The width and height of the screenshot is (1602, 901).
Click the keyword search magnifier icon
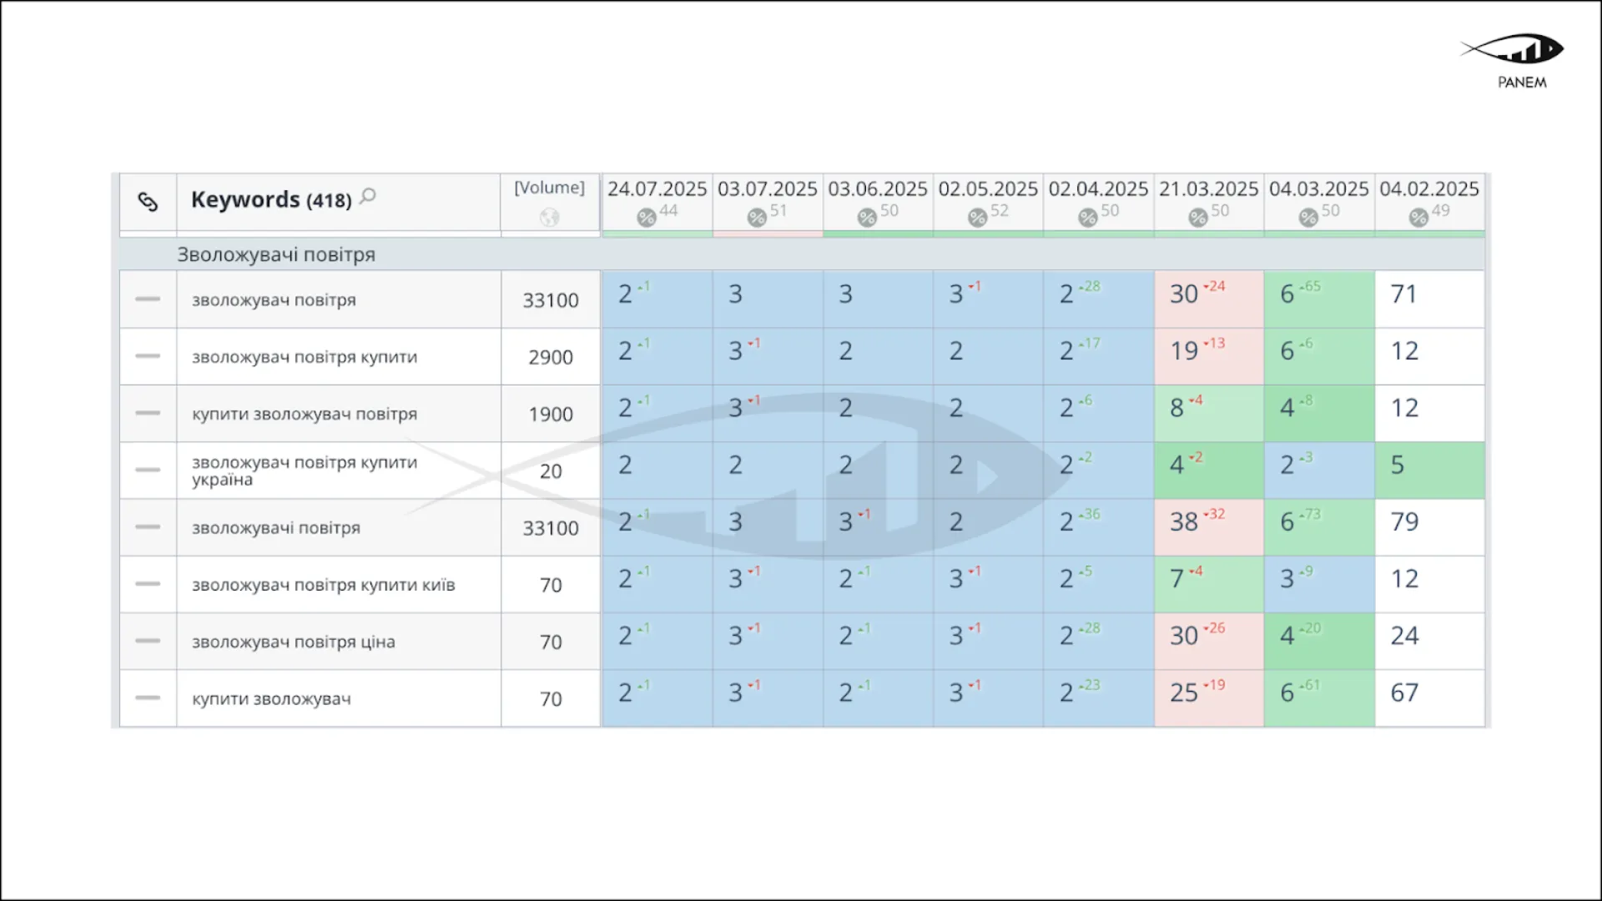(368, 196)
